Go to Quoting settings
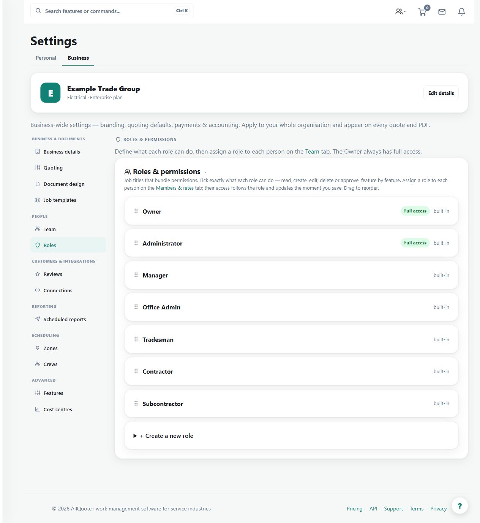This screenshot has height=523, width=480. pyautogui.click(x=68, y=168)
